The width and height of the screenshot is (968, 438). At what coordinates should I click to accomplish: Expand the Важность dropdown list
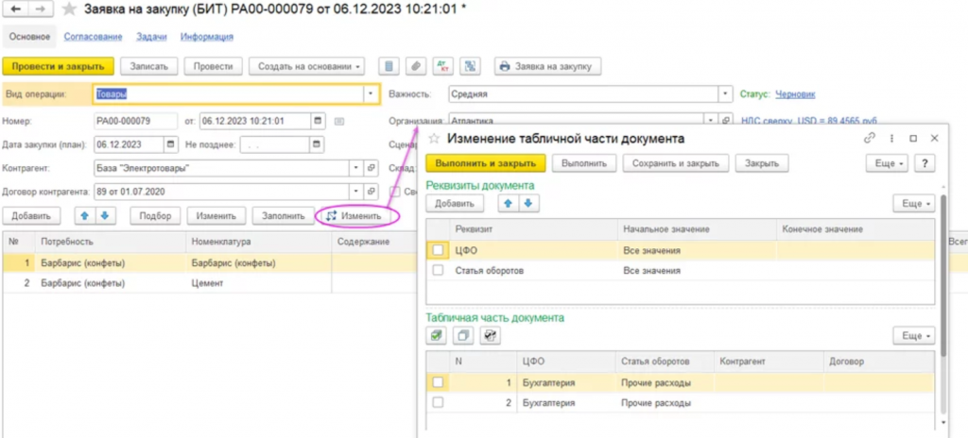(725, 94)
